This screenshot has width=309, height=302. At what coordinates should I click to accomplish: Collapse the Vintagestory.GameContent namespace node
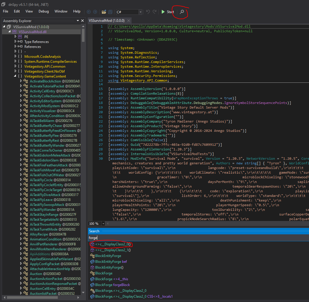[16, 76]
